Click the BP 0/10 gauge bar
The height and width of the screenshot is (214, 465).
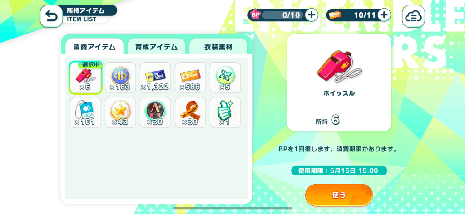point(283,15)
